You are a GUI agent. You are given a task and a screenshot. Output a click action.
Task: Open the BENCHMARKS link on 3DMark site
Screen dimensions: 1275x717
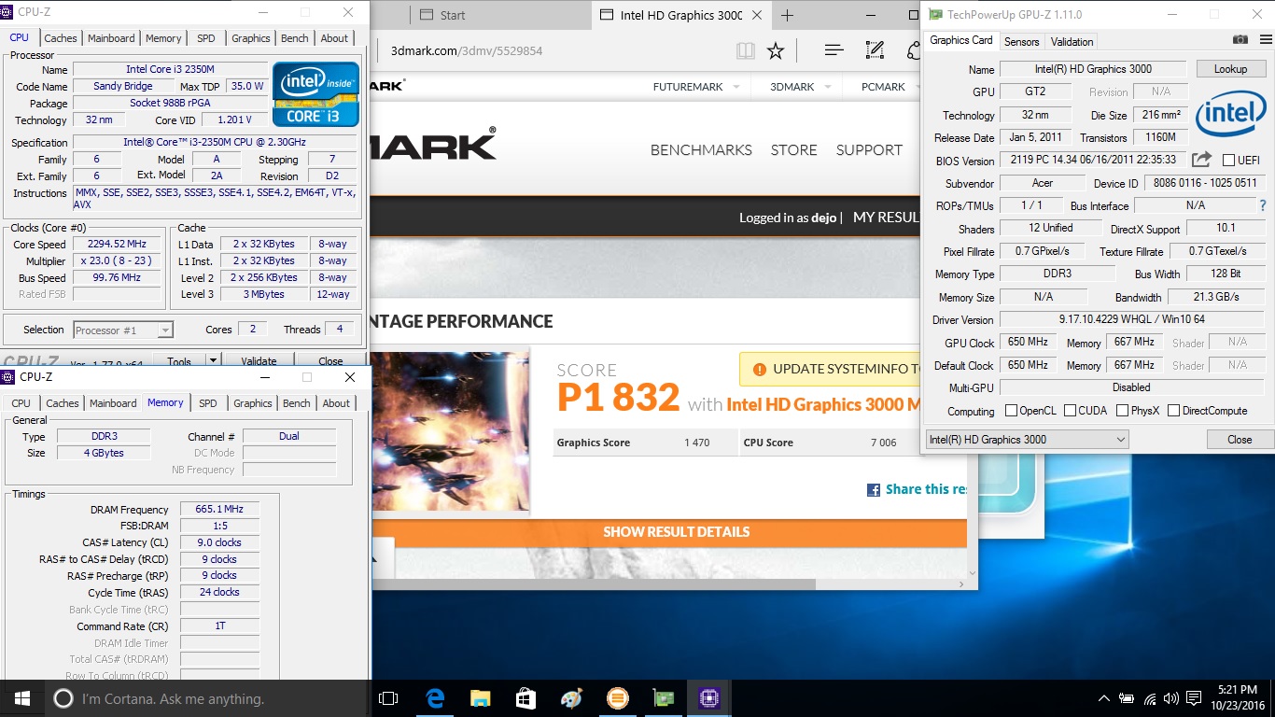coord(701,149)
